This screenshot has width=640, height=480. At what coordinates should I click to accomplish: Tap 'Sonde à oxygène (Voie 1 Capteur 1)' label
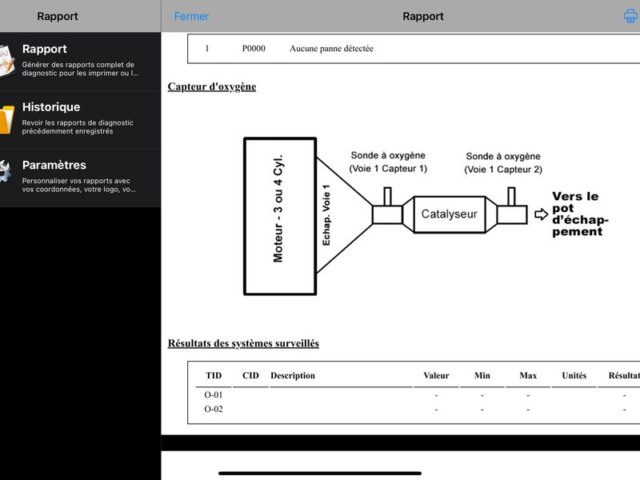point(388,162)
